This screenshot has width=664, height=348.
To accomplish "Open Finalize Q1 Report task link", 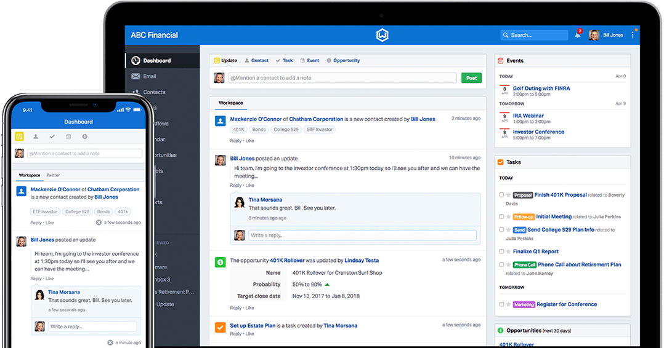I will [x=536, y=251].
